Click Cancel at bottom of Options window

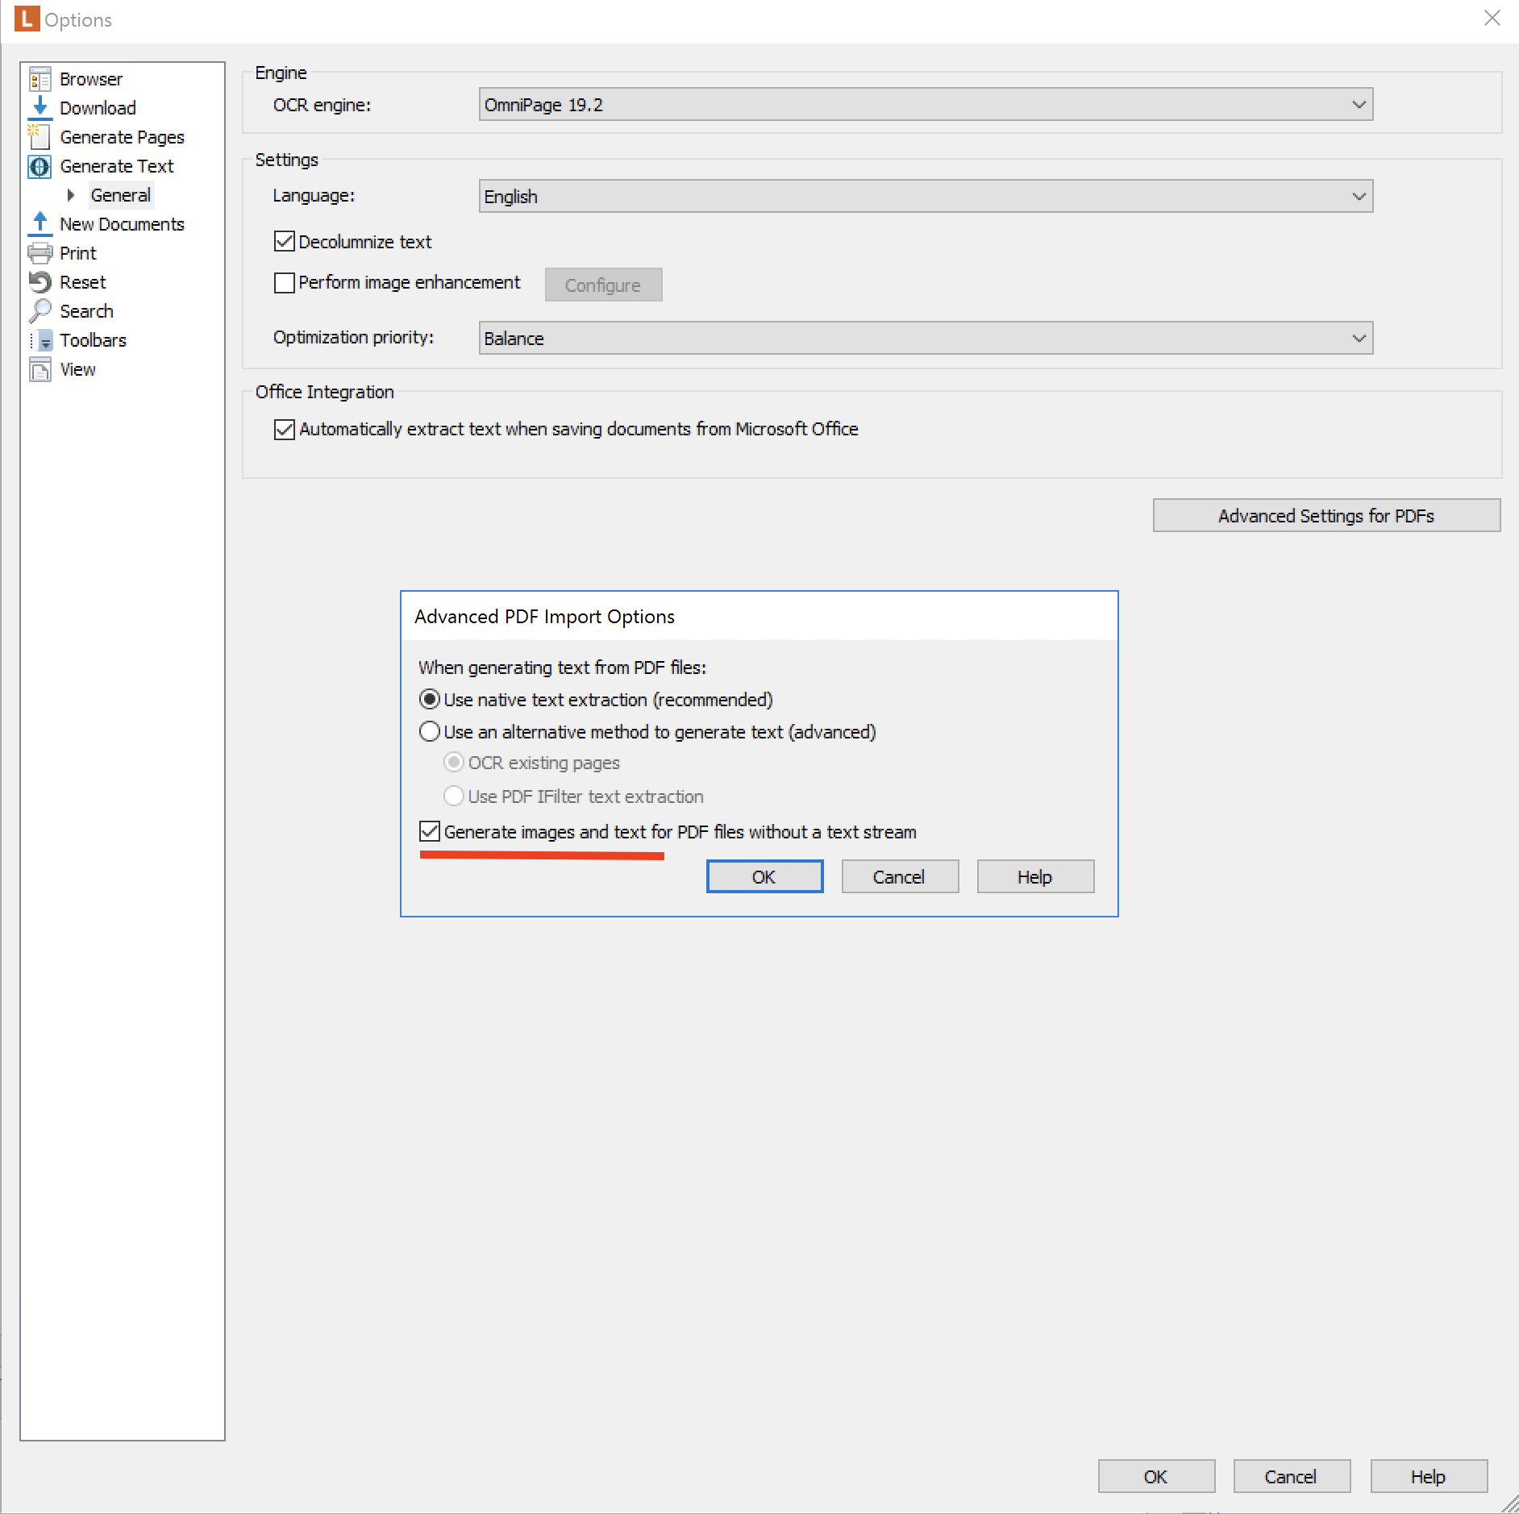[1292, 1476]
